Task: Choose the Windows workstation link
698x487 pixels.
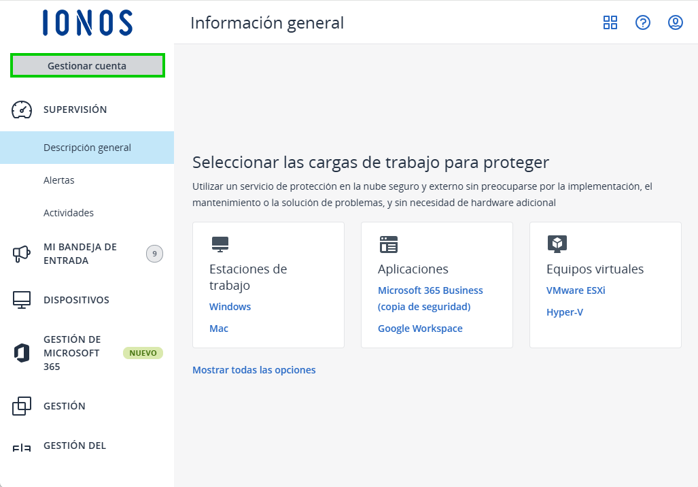Action: pos(230,307)
